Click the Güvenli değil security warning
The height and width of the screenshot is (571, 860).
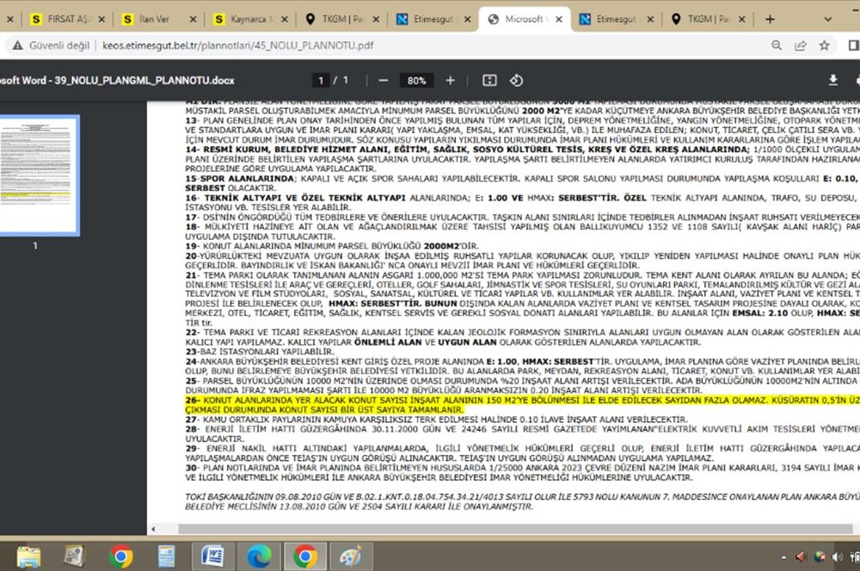click(x=52, y=46)
